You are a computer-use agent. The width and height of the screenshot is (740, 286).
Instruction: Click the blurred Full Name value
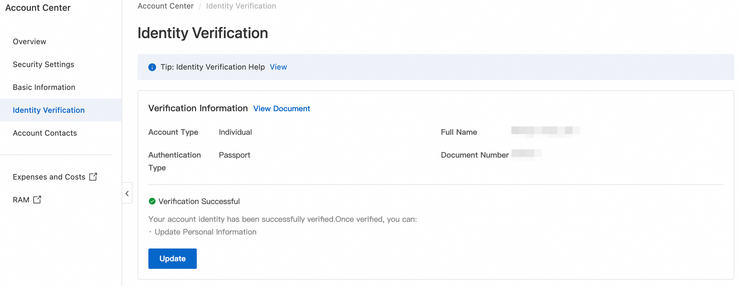pos(545,132)
